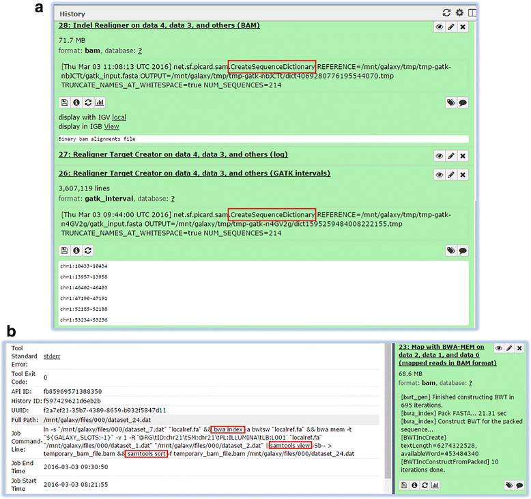Select the Full Path value /mnt/galaxy/files/000/dataset_24.dat
531x499 pixels.
[x=97, y=420]
